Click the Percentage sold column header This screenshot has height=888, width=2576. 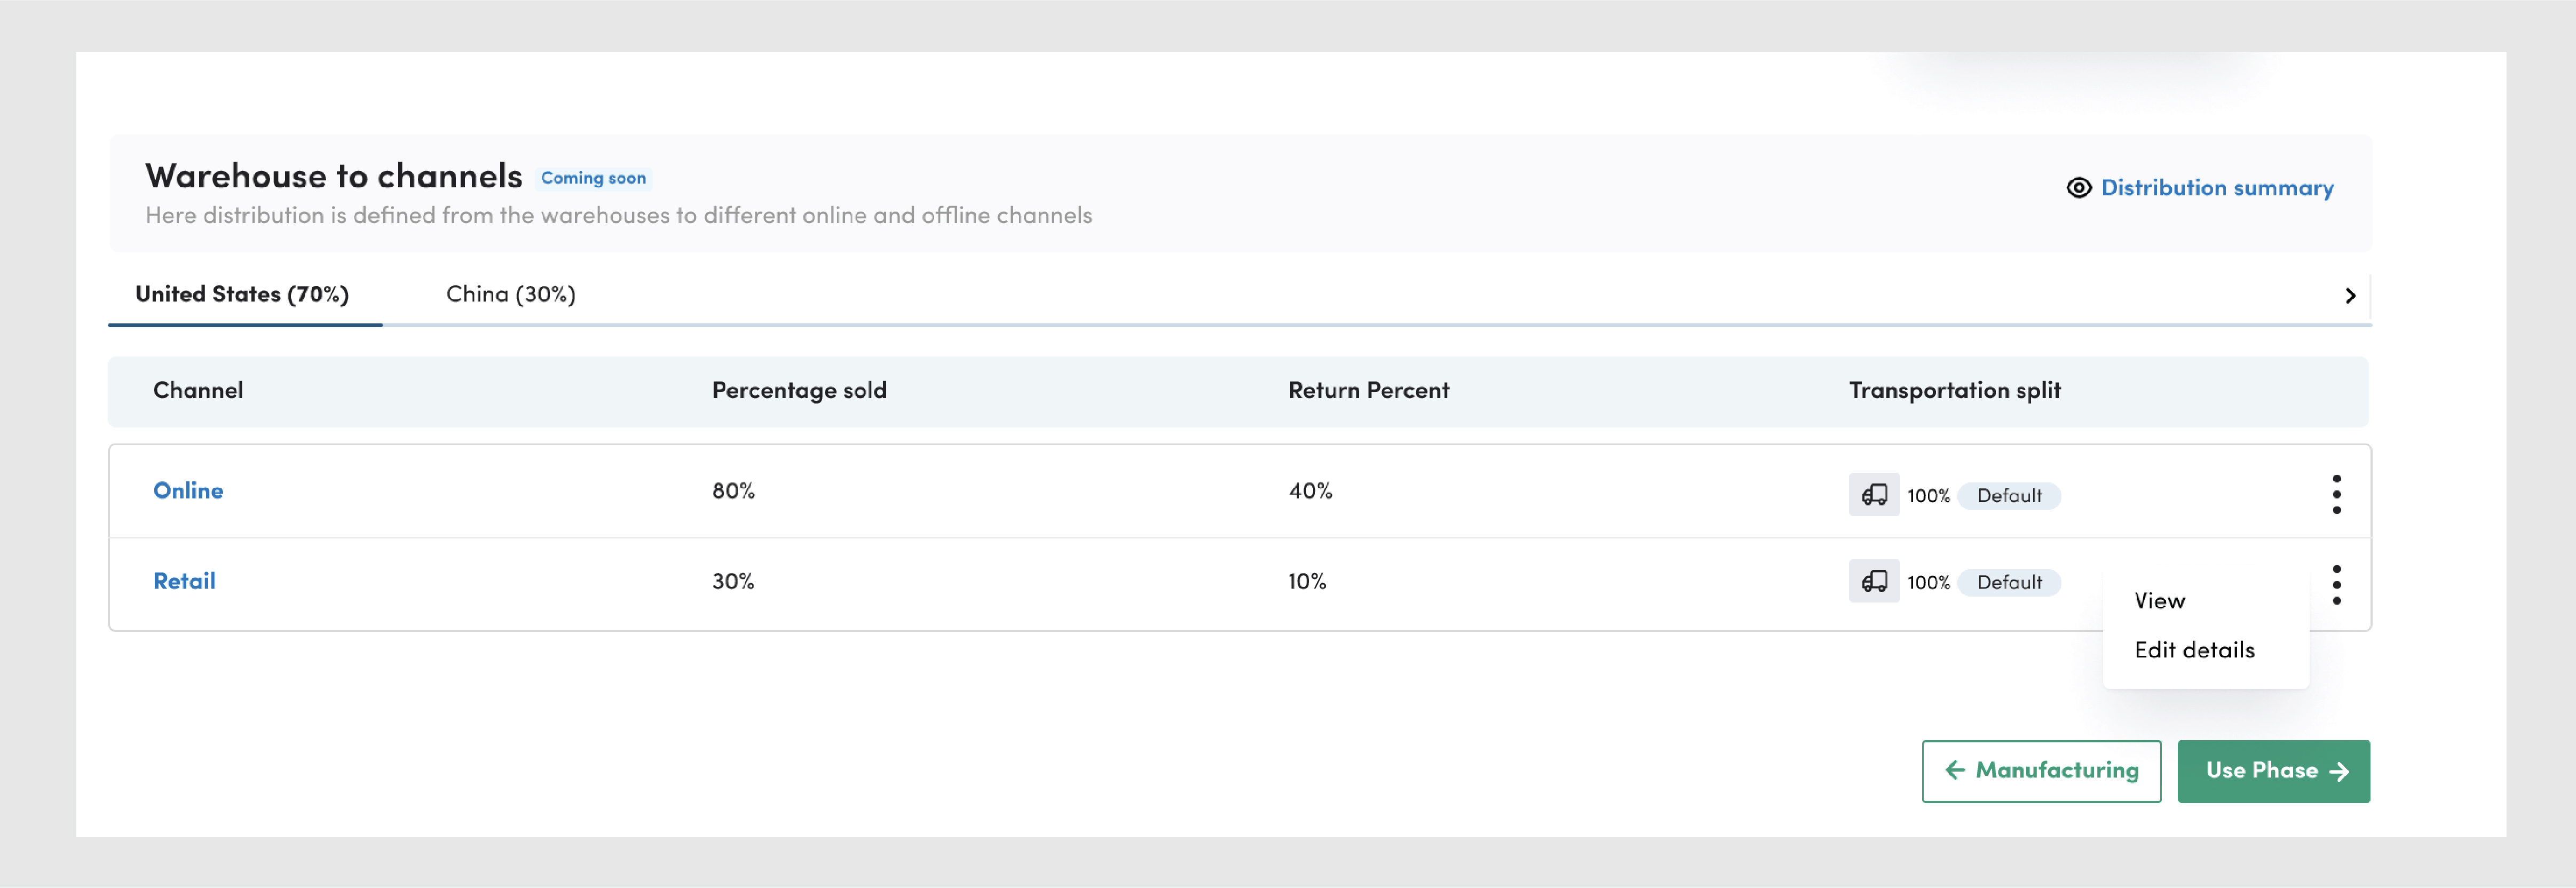click(798, 391)
